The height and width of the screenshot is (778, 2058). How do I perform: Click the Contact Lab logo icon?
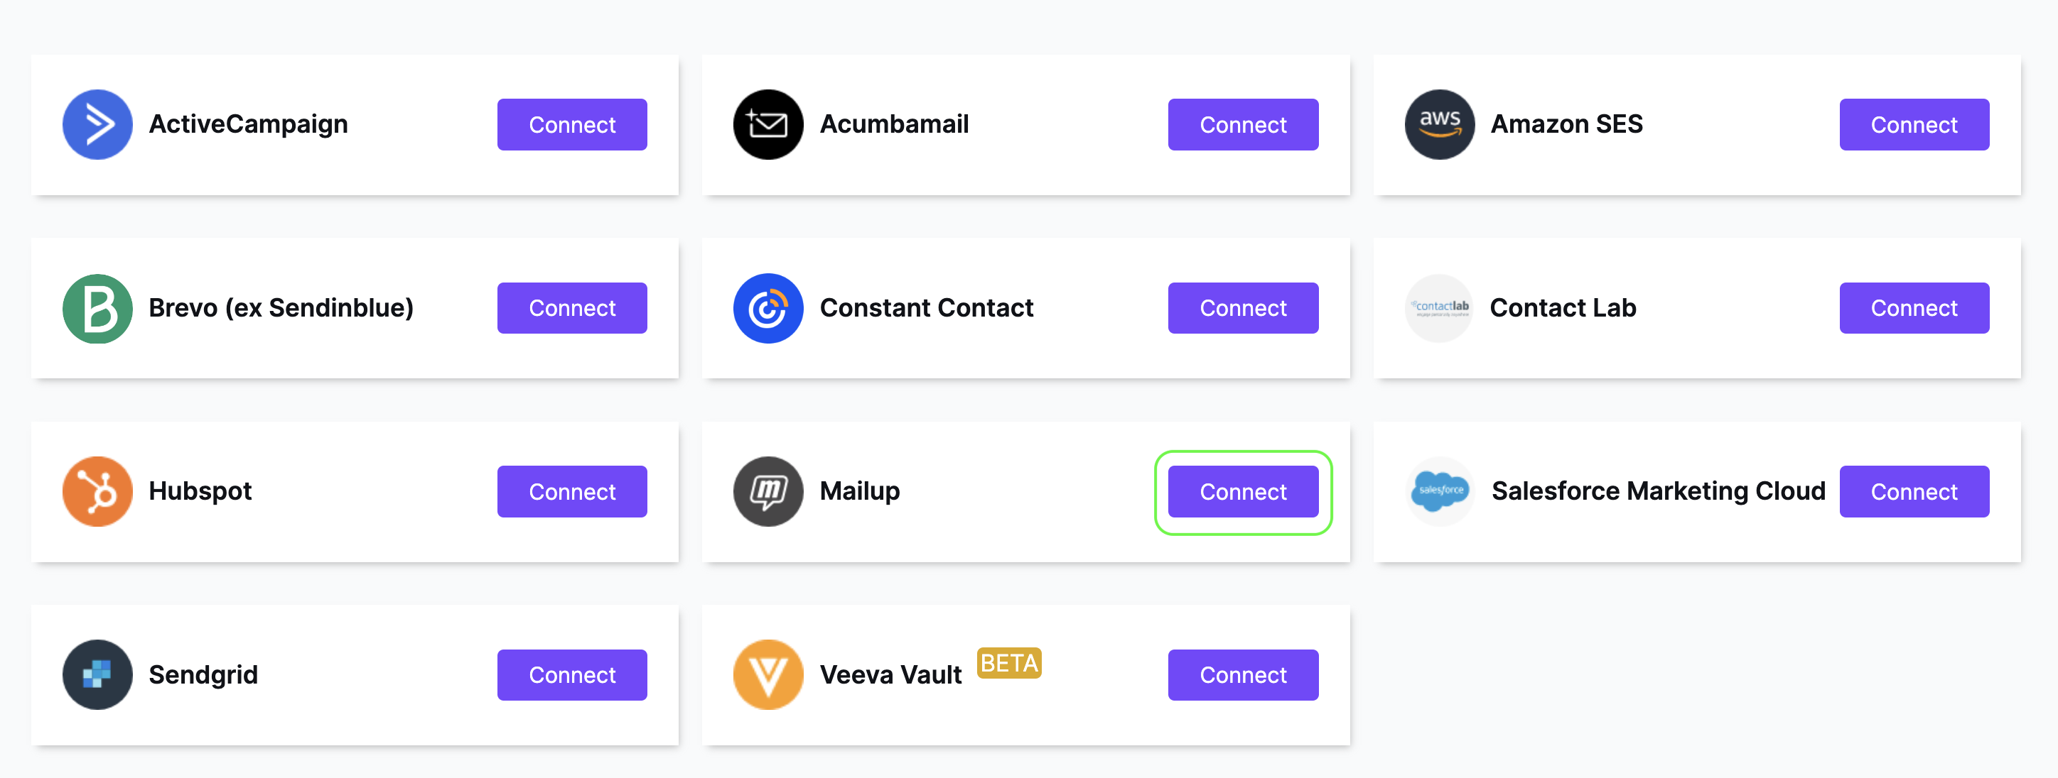1439,308
